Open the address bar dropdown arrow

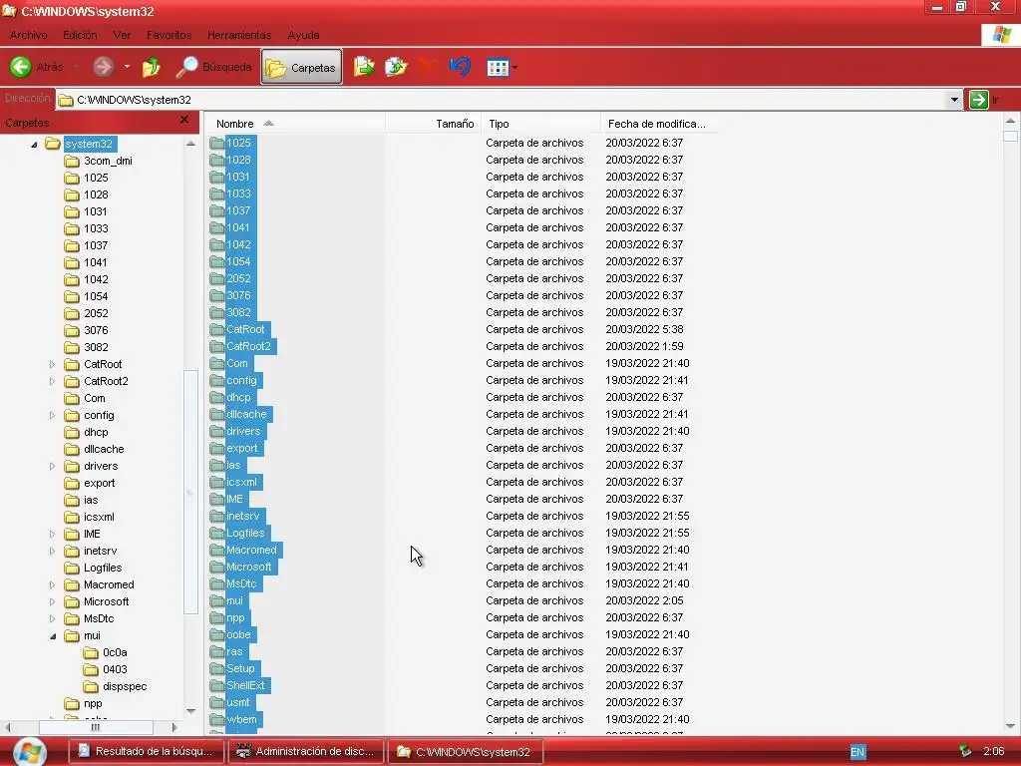tap(954, 100)
